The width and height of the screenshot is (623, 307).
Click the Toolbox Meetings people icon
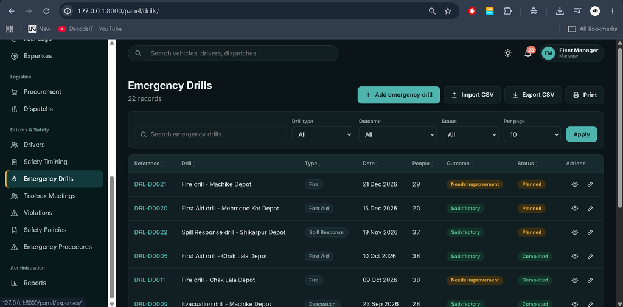tap(15, 196)
